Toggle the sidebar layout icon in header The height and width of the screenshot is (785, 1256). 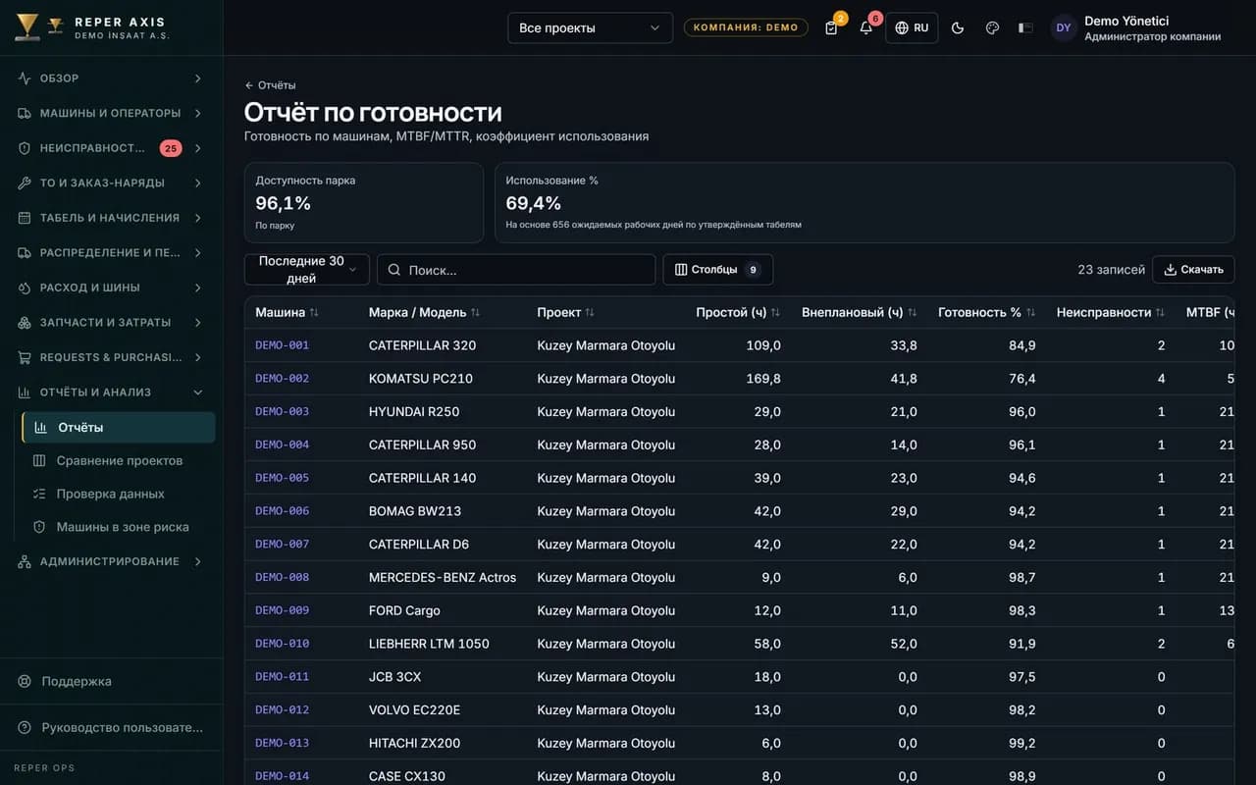pos(1025,27)
